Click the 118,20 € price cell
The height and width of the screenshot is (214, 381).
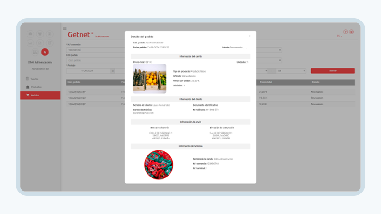tap(263, 98)
